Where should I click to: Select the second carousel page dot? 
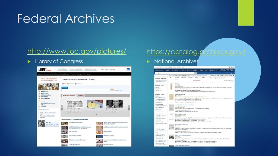coord(96,114)
